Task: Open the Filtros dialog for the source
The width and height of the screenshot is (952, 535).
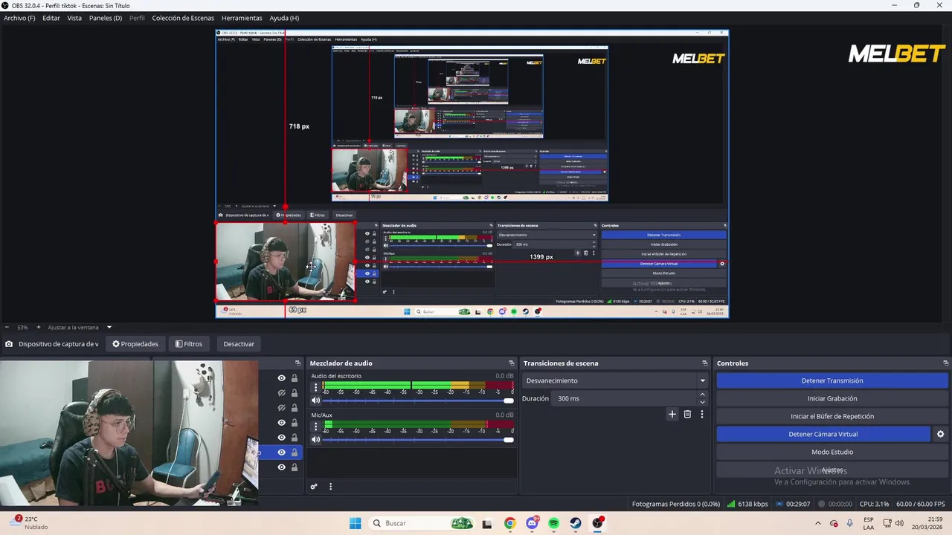Action: coord(189,344)
